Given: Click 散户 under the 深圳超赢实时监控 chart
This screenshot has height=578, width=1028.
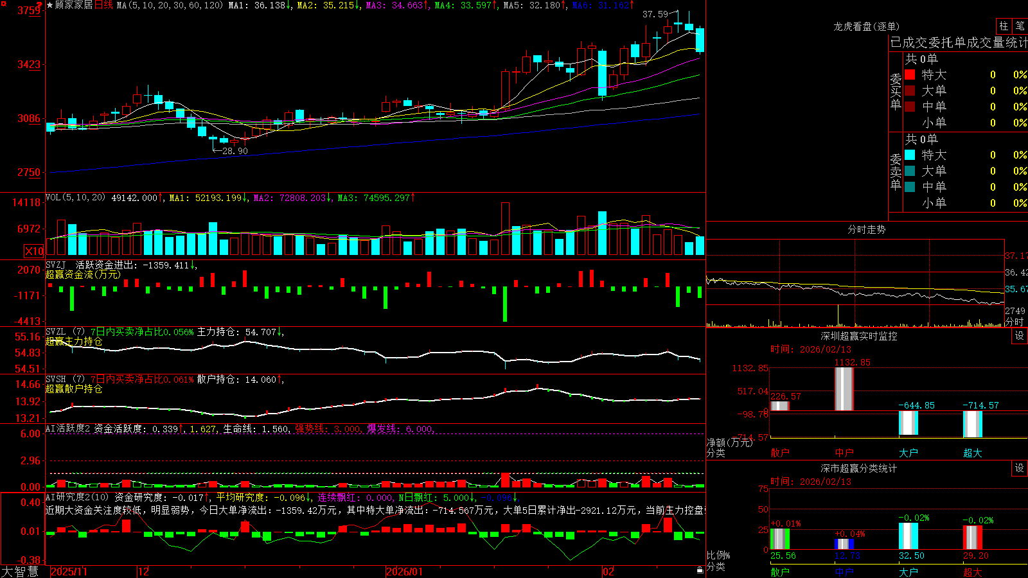Looking at the screenshot, I should (x=780, y=453).
